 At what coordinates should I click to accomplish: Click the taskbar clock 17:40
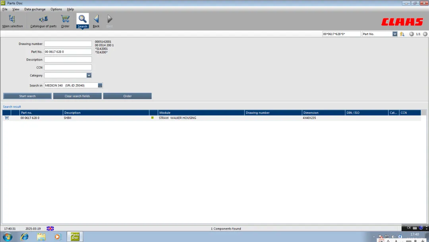(x=414, y=234)
